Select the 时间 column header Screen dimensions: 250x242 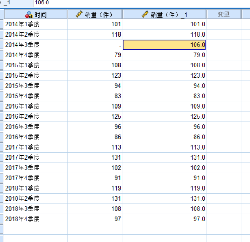point(36,15)
